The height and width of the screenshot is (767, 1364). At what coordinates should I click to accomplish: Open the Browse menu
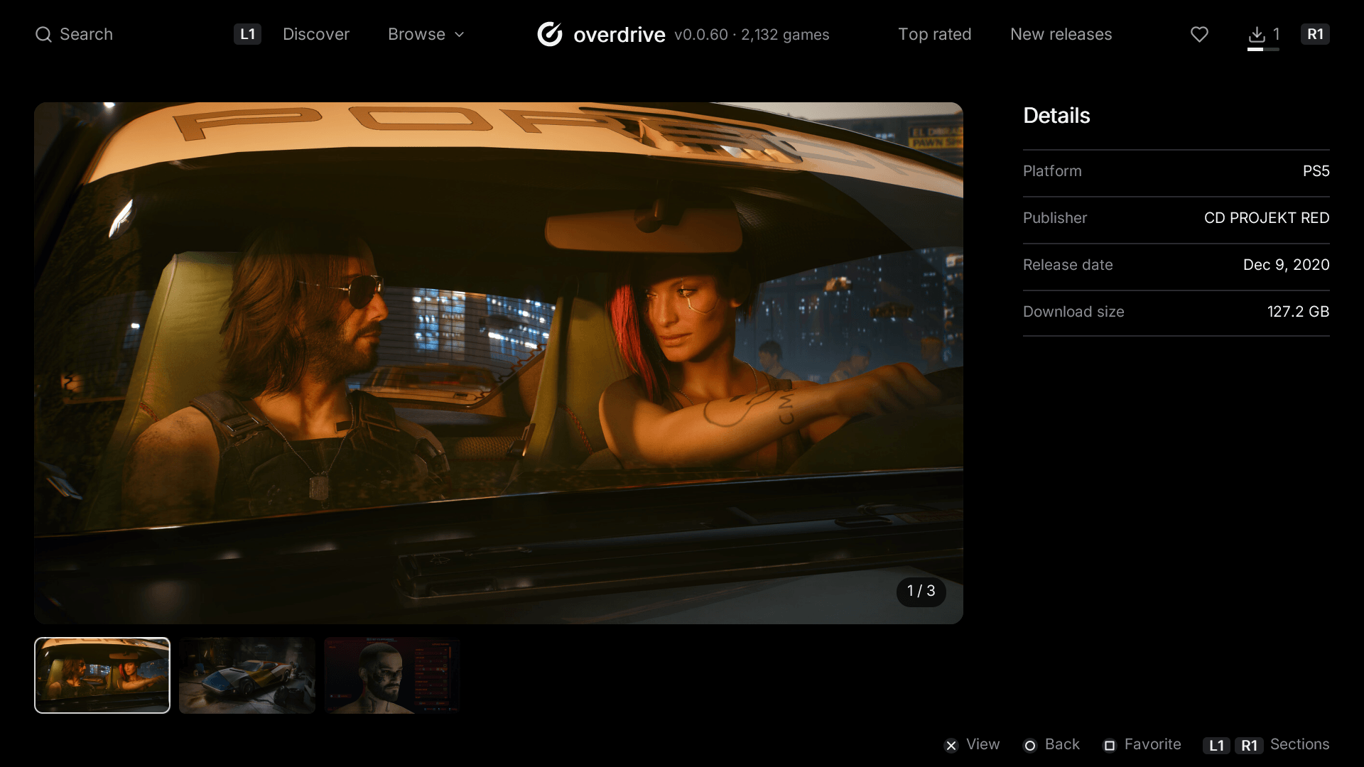coord(426,34)
